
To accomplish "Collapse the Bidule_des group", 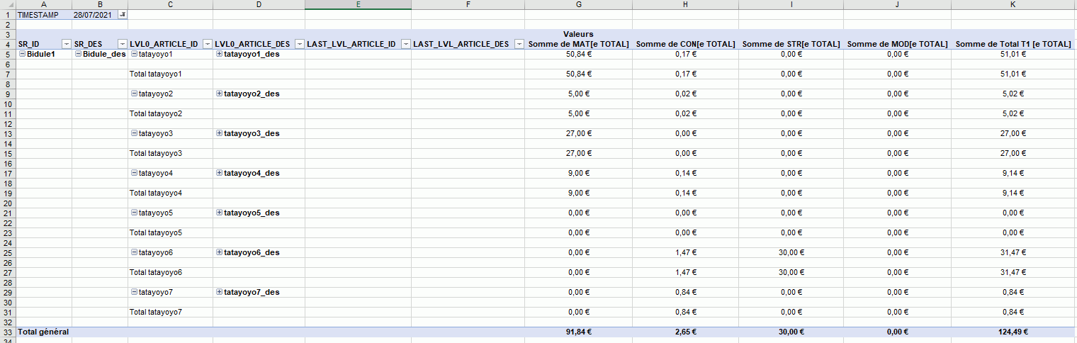I will pos(78,54).
